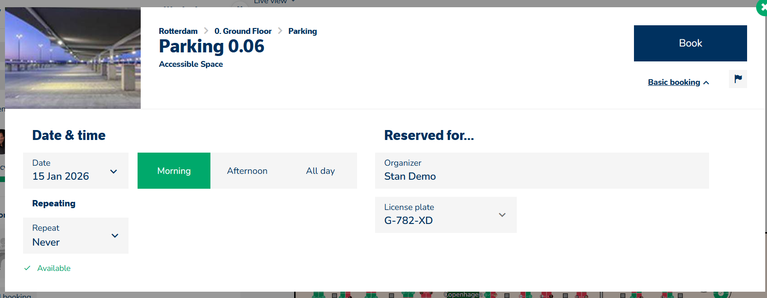Collapse the Basic booking section
The image size is (767, 298).
coord(678,82)
